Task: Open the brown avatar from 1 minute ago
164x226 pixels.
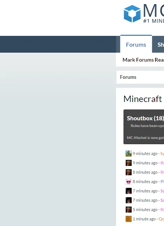Action: tap(129, 219)
